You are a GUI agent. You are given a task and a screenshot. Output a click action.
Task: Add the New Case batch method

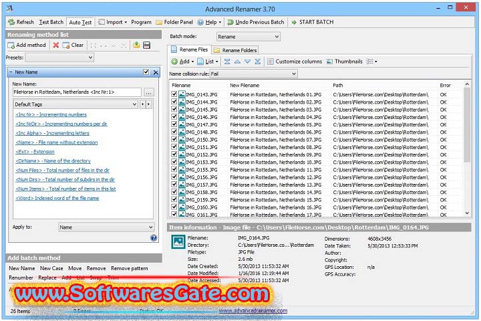[x=51, y=268]
